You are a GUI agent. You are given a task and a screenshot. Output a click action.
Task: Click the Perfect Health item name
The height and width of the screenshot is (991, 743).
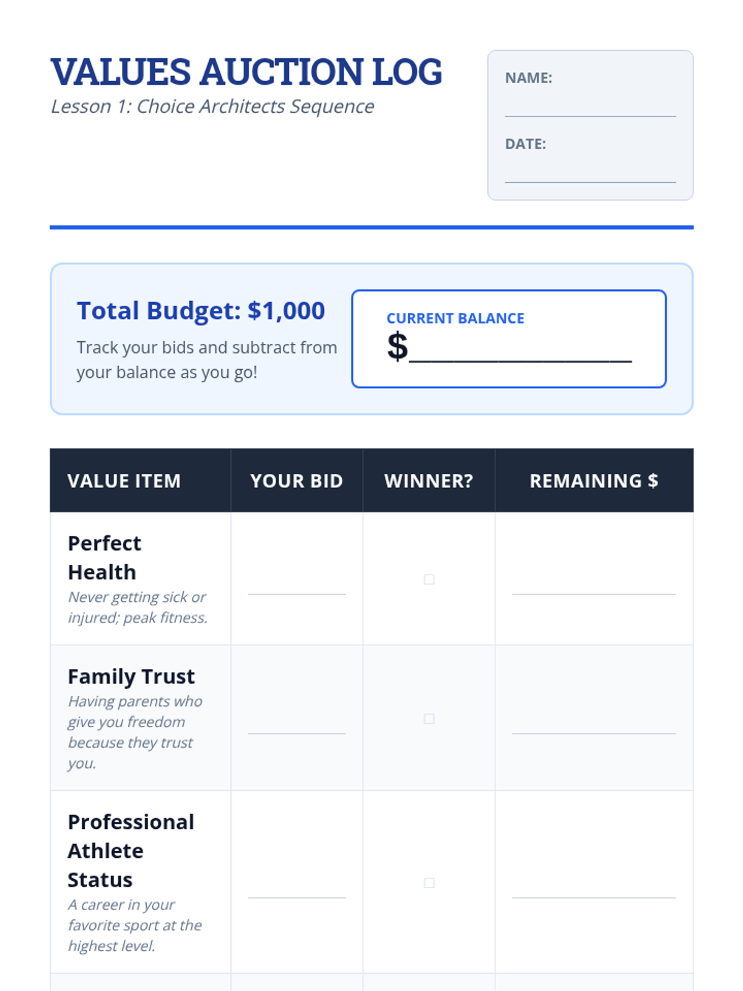pos(104,557)
